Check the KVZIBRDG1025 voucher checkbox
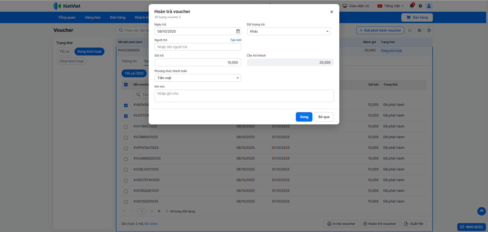 (x=126, y=138)
